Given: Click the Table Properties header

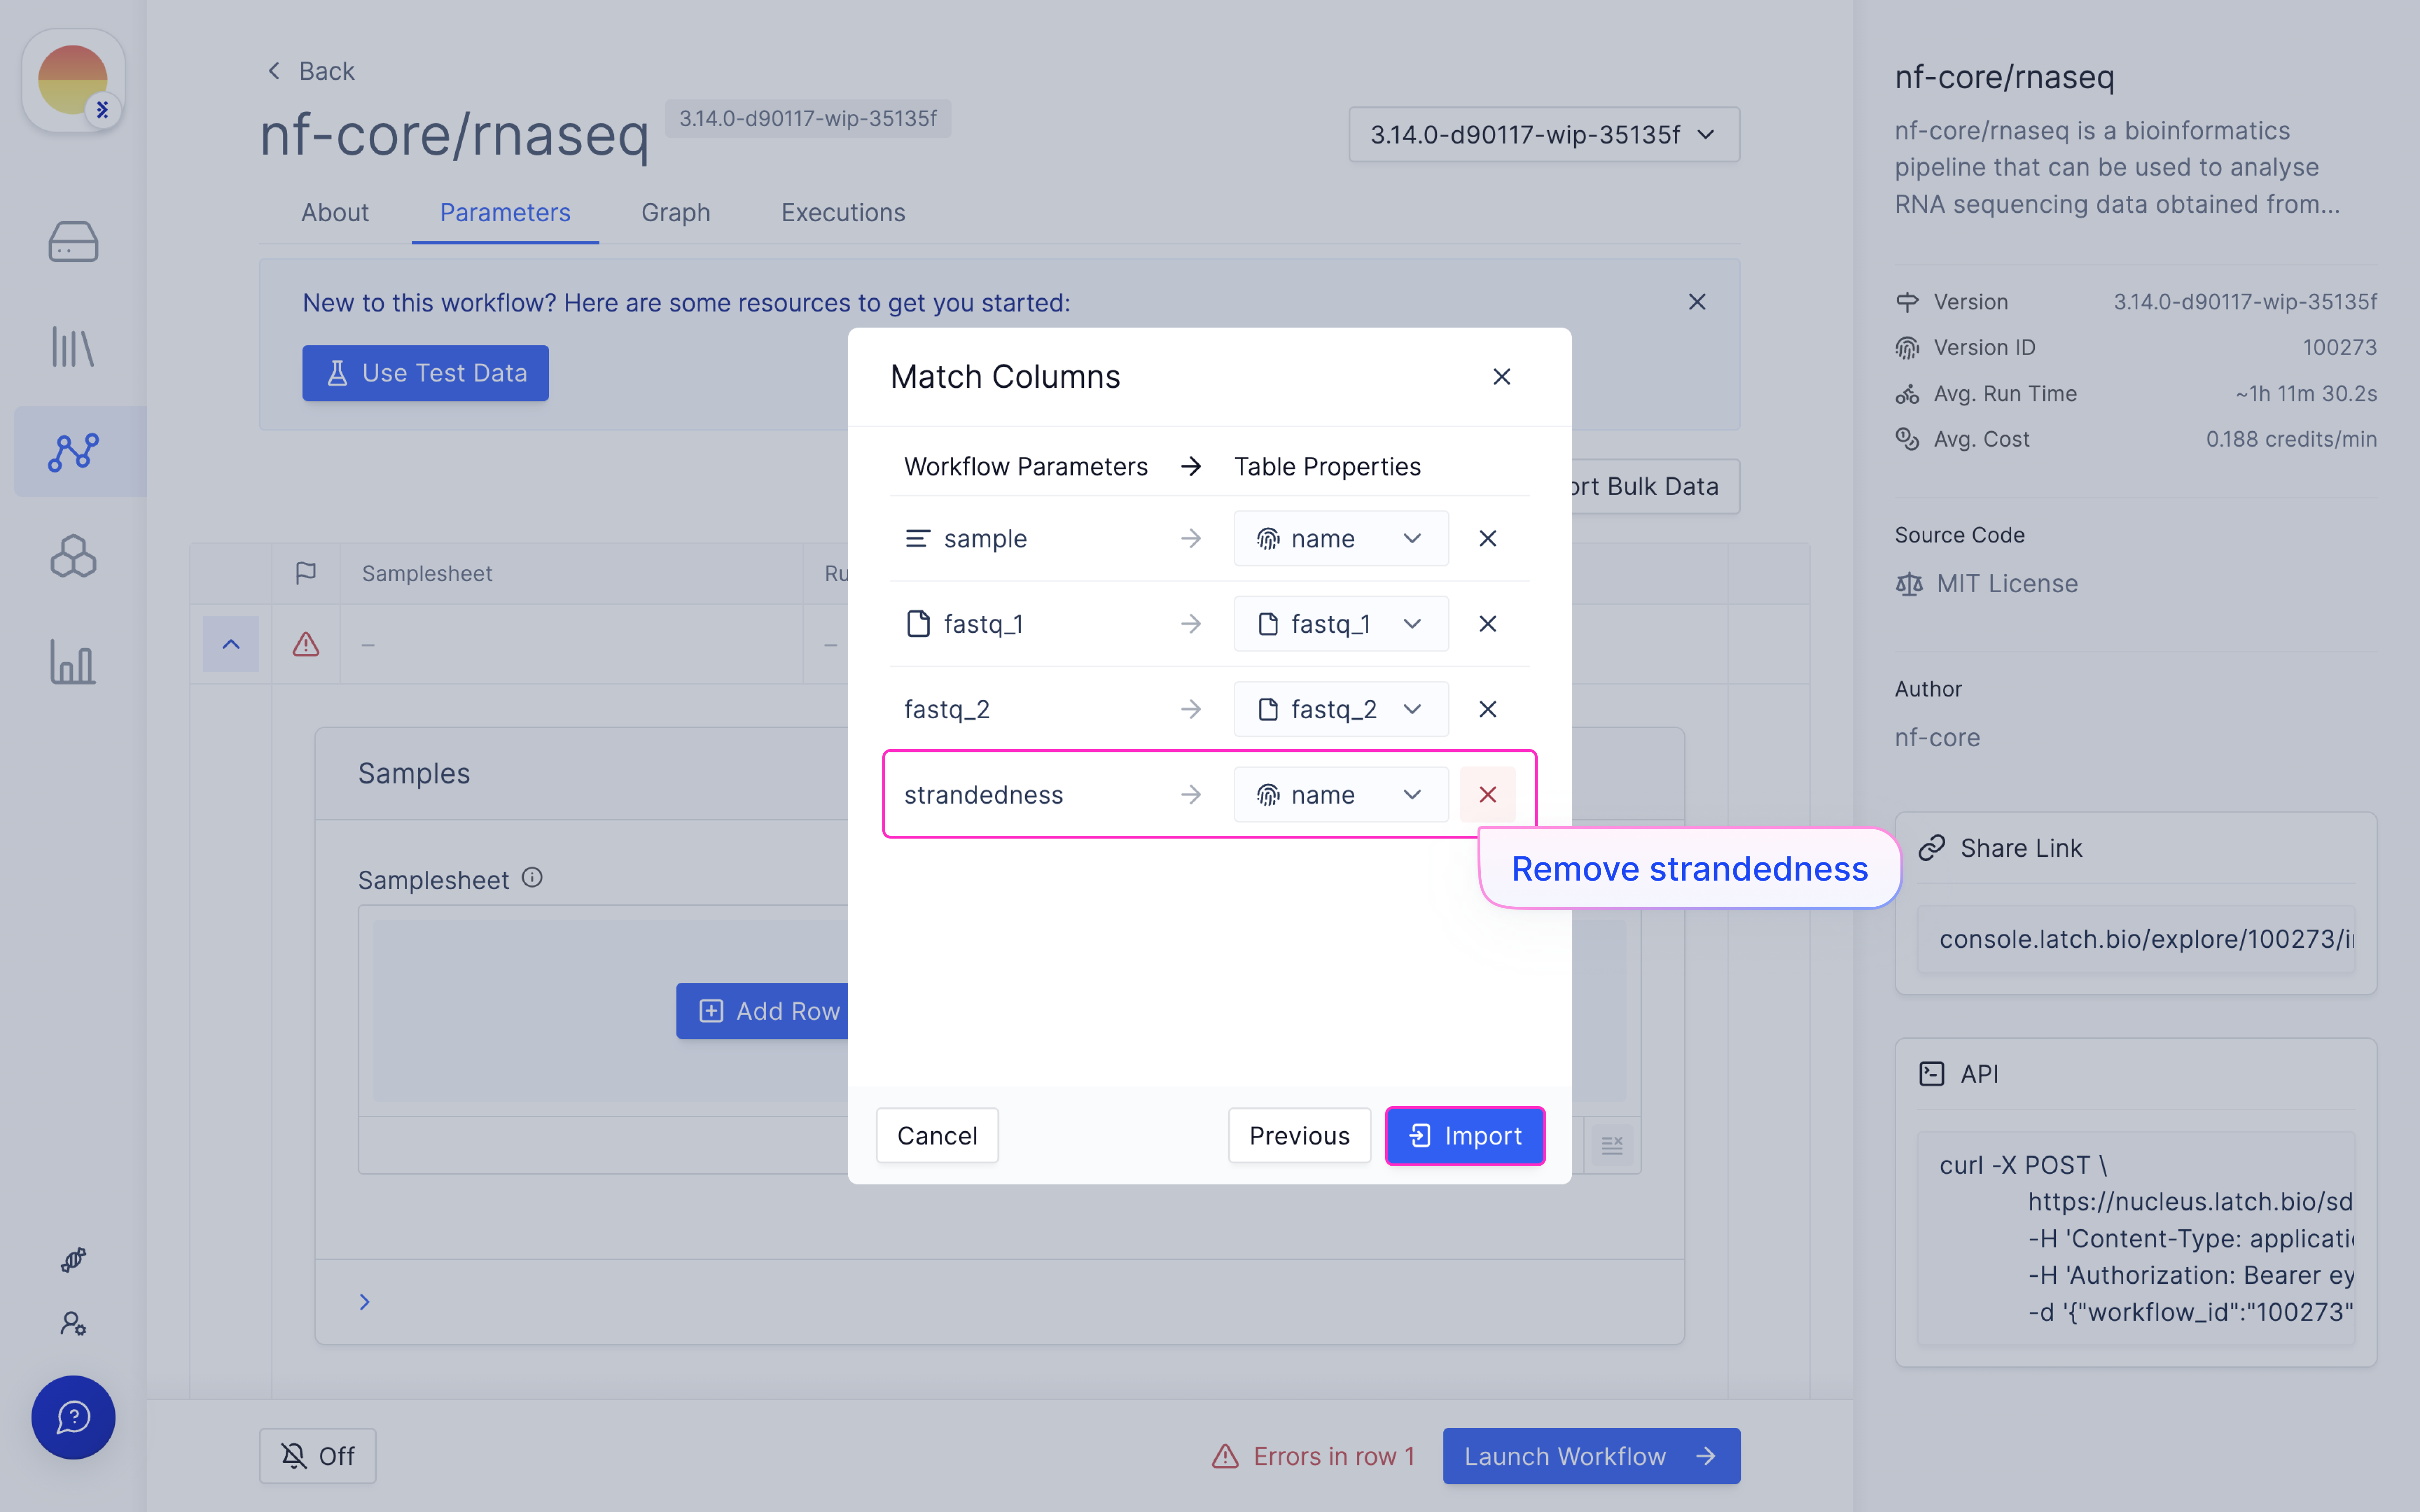Looking at the screenshot, I should [x=1327, y=466].
